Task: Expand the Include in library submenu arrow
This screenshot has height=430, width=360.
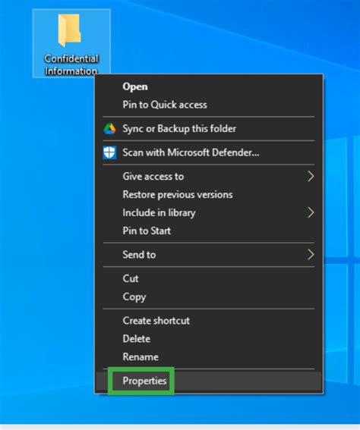Action: [x=311, y=212]
